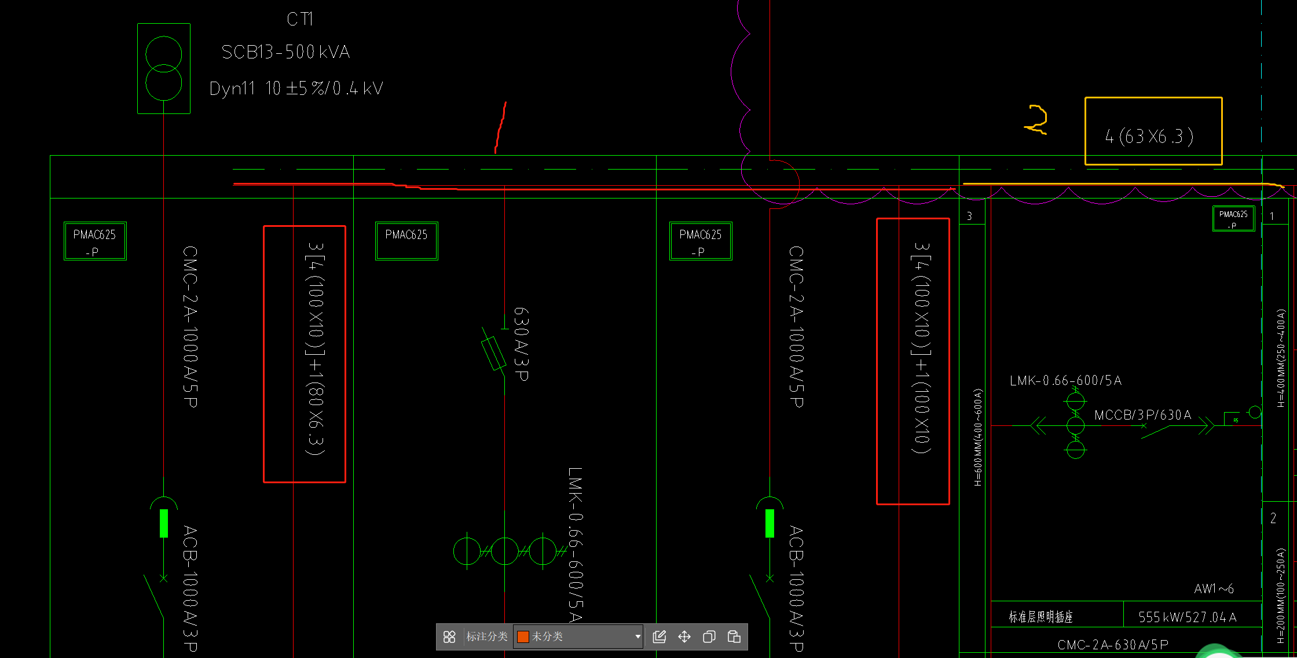Click the AW1~6 label
The image size is (1297, 658).
[1214, 589]
